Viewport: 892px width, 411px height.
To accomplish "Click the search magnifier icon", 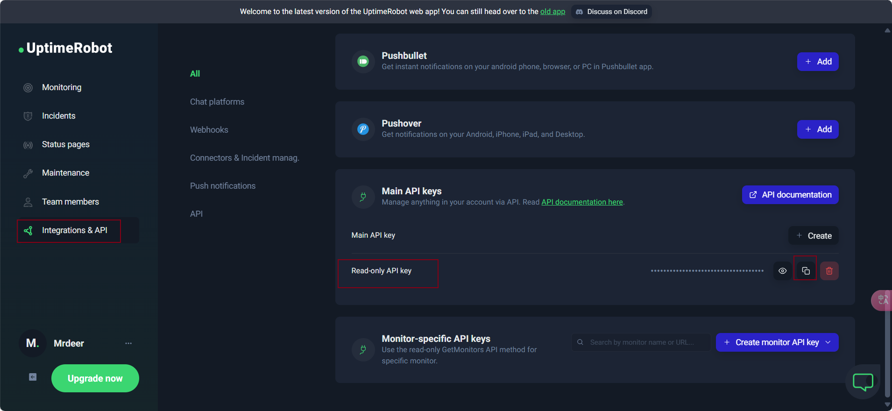I will [580, 342].
